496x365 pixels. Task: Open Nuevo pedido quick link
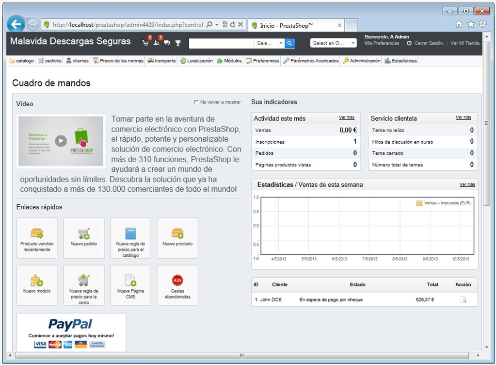click(84, 238)
